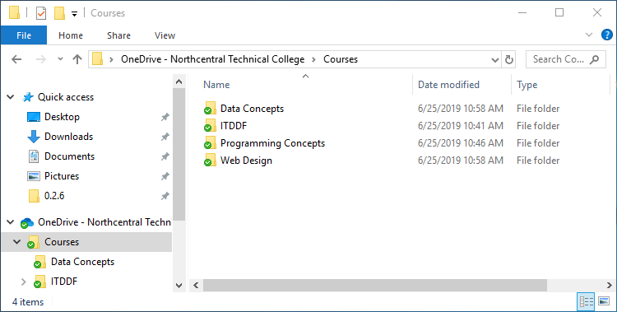Click the title bar folder icon

[15, 13]
